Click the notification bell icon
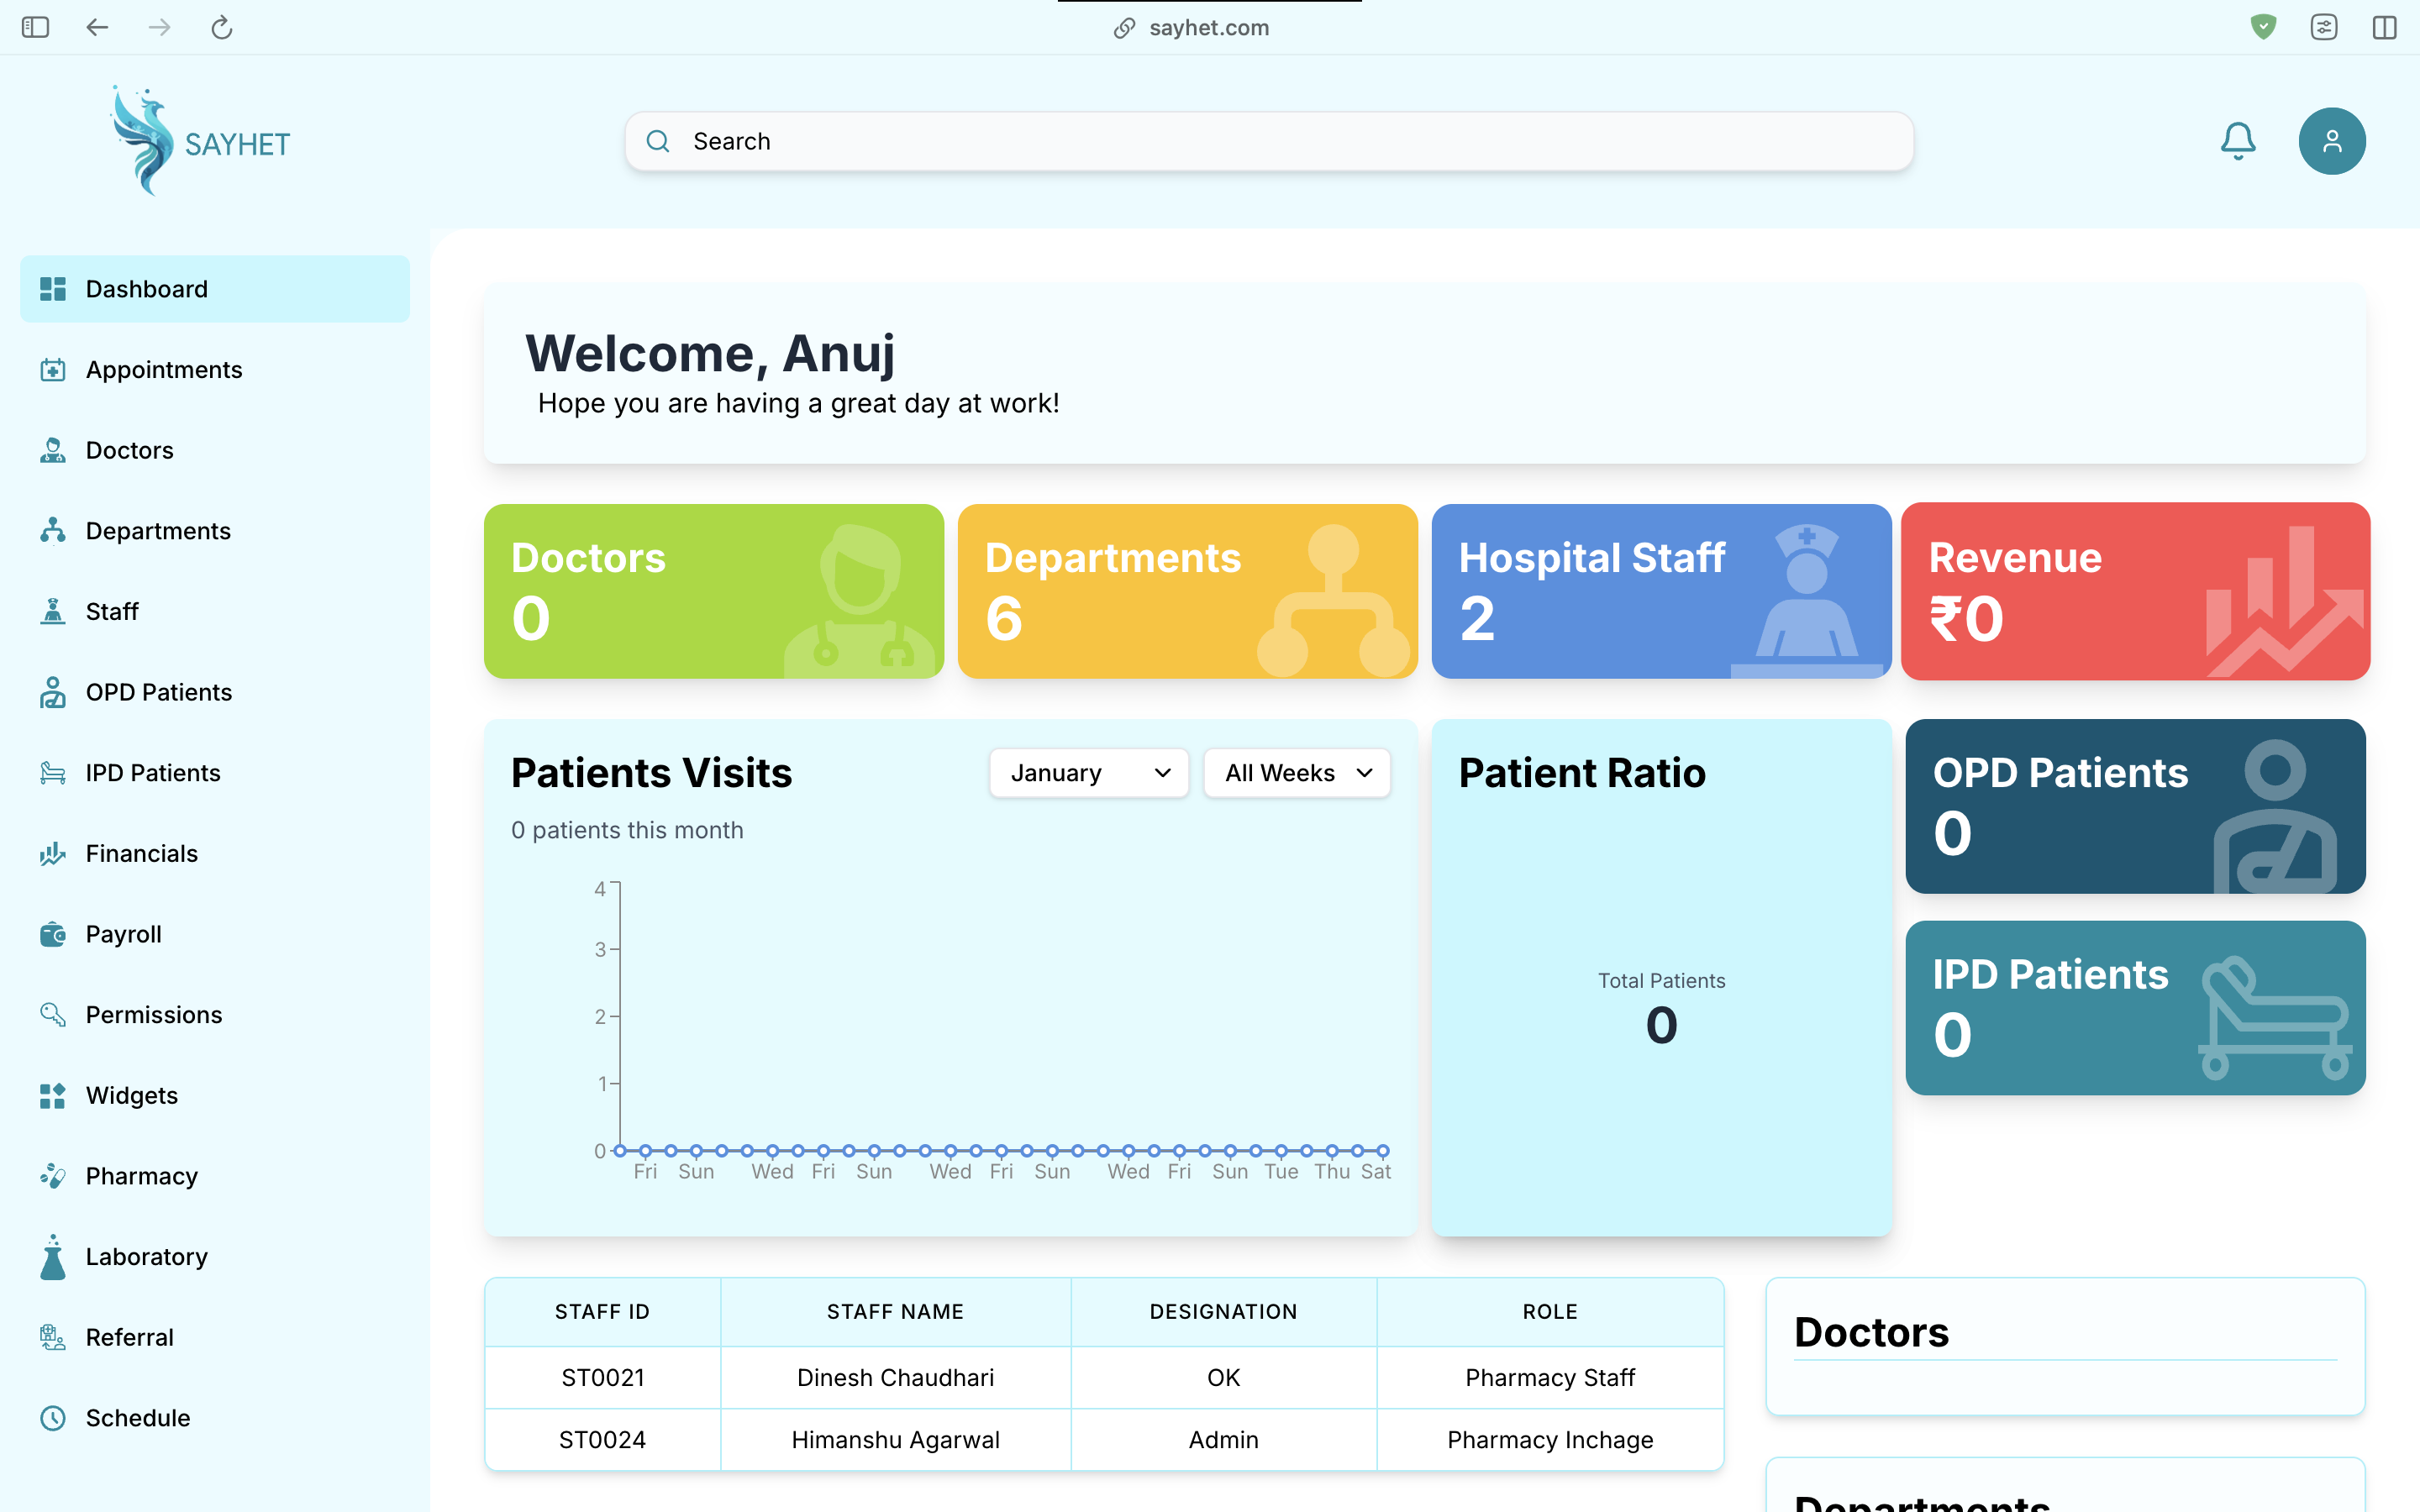2420x1512 pixels. point(2237,141)
